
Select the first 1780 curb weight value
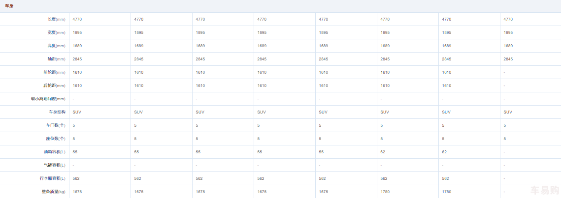385,192
